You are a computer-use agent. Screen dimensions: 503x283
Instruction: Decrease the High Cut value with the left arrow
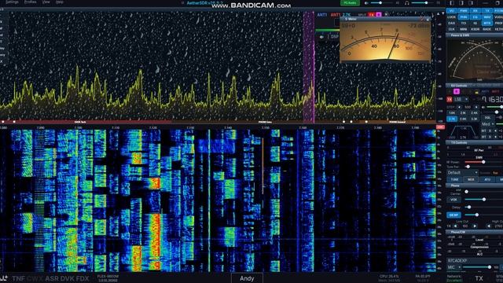point(489,226)
